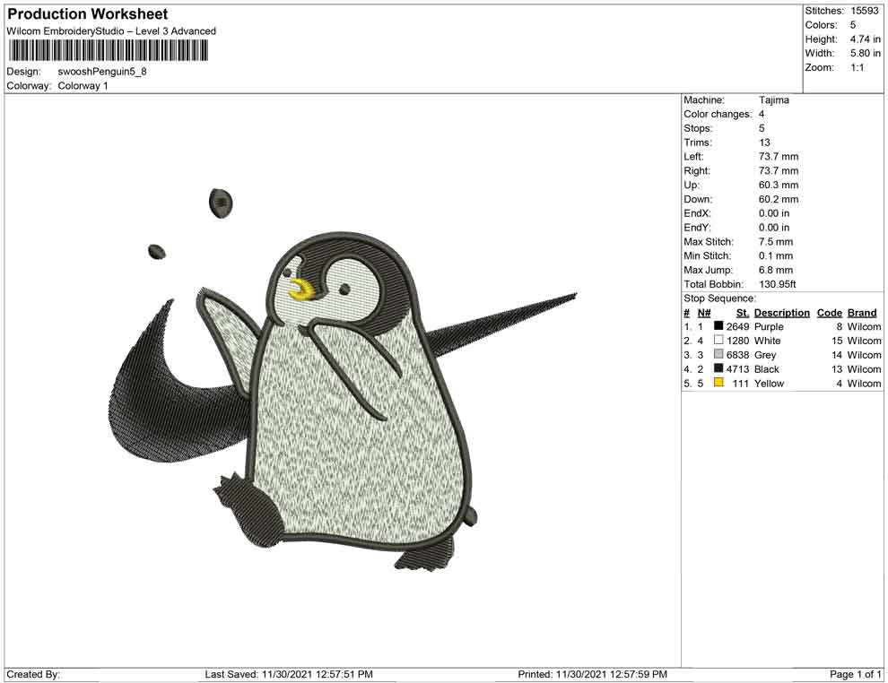This screenshot has width=888, height=683.
Task: Click the Zoom value 1:1
Action: pyautogui.click(x=857, y=67)
